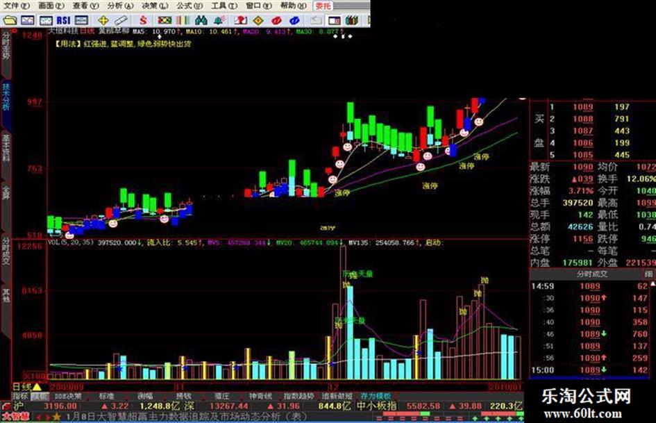This screenshot has height=423, width=656.
Task: Click the star icon in the bottom ticker bar
Action: tap(56, 417)
